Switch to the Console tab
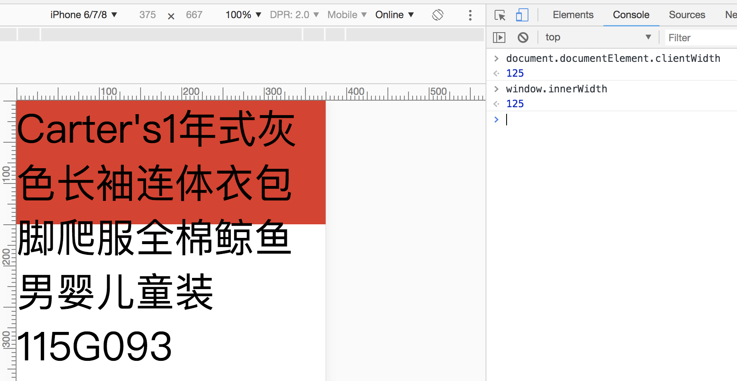 click(631, 15)
